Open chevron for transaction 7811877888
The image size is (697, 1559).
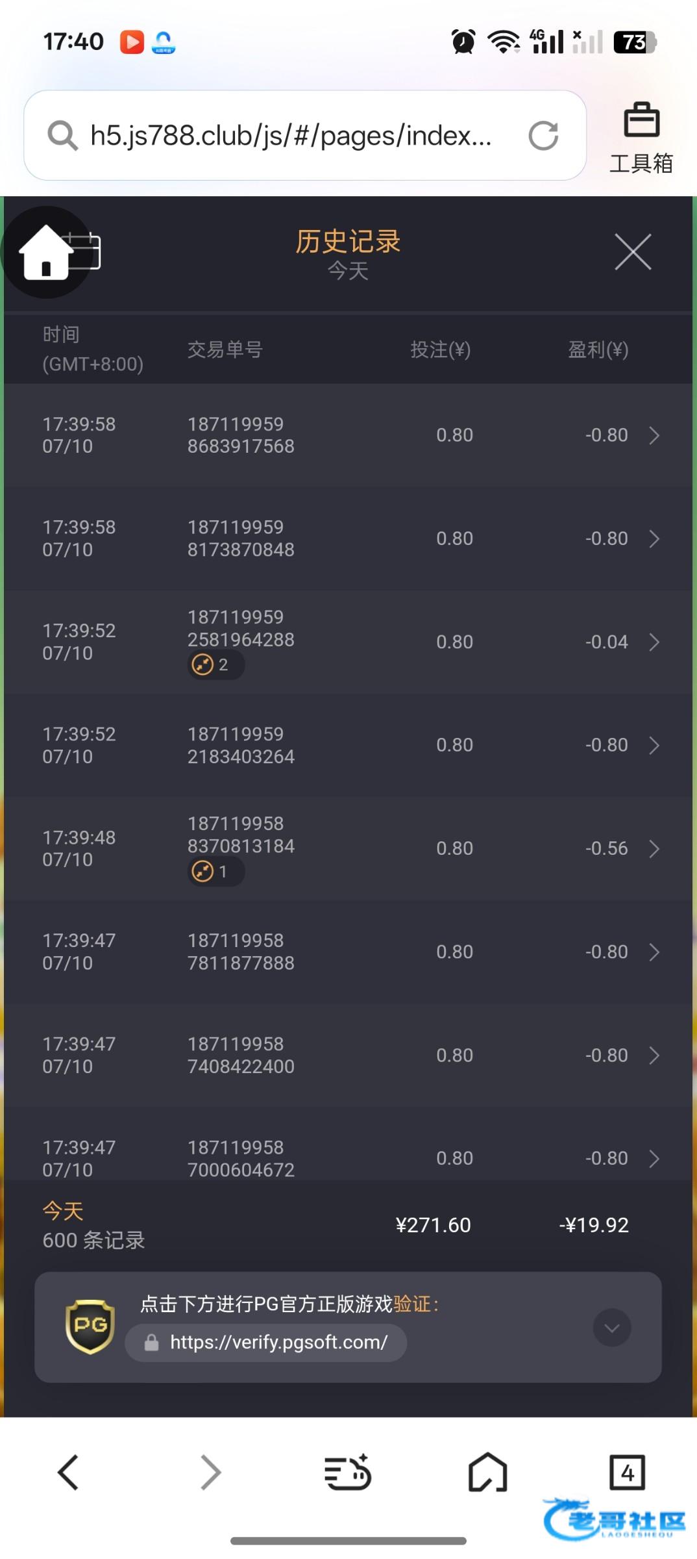[x=654, y=952]
